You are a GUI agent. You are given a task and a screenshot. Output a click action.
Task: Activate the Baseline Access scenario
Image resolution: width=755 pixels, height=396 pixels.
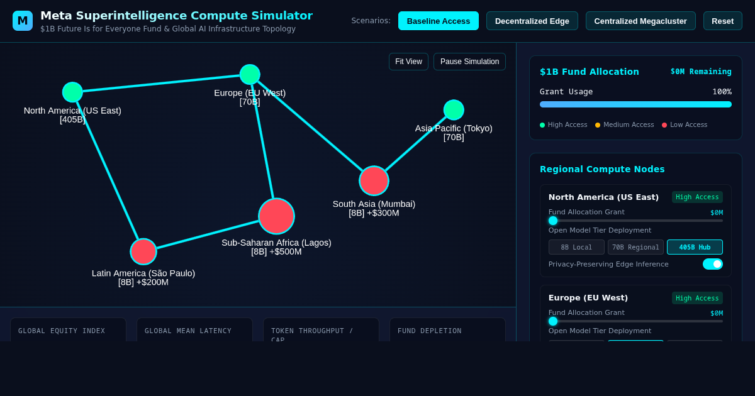pyautogui.click(x=439, y=21)
